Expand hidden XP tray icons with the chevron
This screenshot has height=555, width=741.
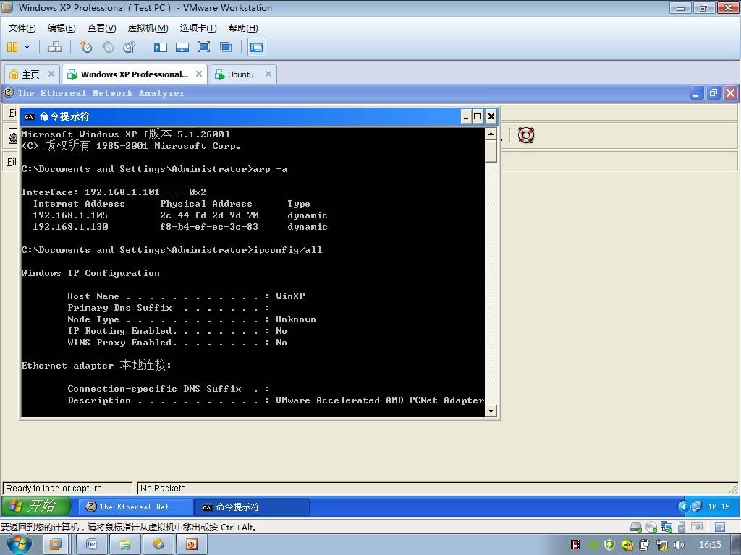pyautogui.click(x=683, y=507)
